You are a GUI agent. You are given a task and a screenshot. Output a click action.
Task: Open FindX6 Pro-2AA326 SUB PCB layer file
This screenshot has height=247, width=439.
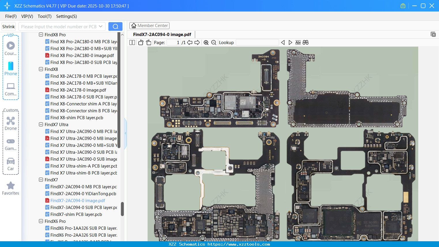[x=81, y=235]
